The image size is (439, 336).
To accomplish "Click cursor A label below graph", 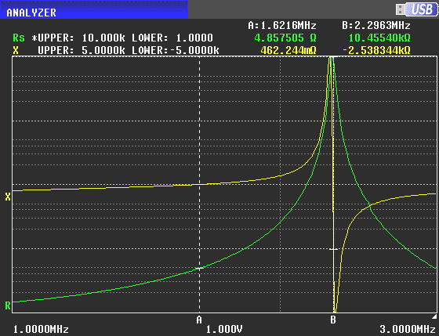I will 199,320.
